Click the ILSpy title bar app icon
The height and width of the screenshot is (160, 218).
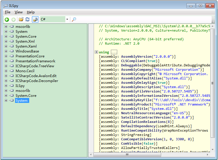pos(6,6)
